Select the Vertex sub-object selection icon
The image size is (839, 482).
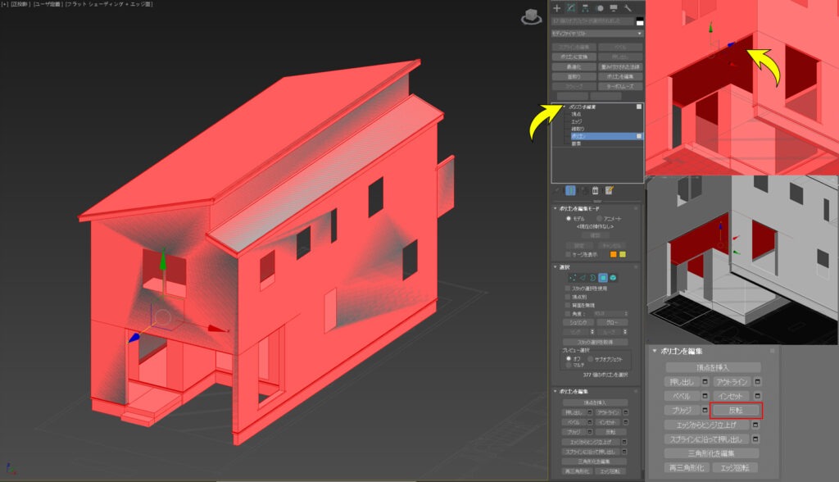[573, 277]
